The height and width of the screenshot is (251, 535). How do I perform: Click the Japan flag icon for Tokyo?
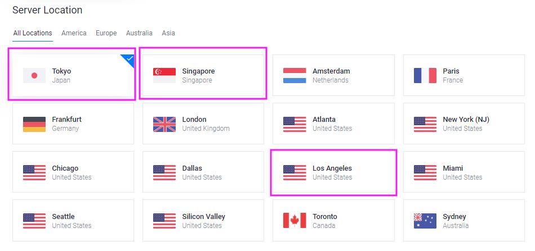34,75
